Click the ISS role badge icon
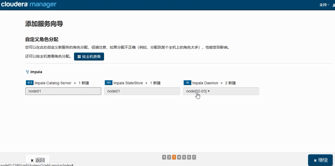335x166 pixels. pos(109,83)
